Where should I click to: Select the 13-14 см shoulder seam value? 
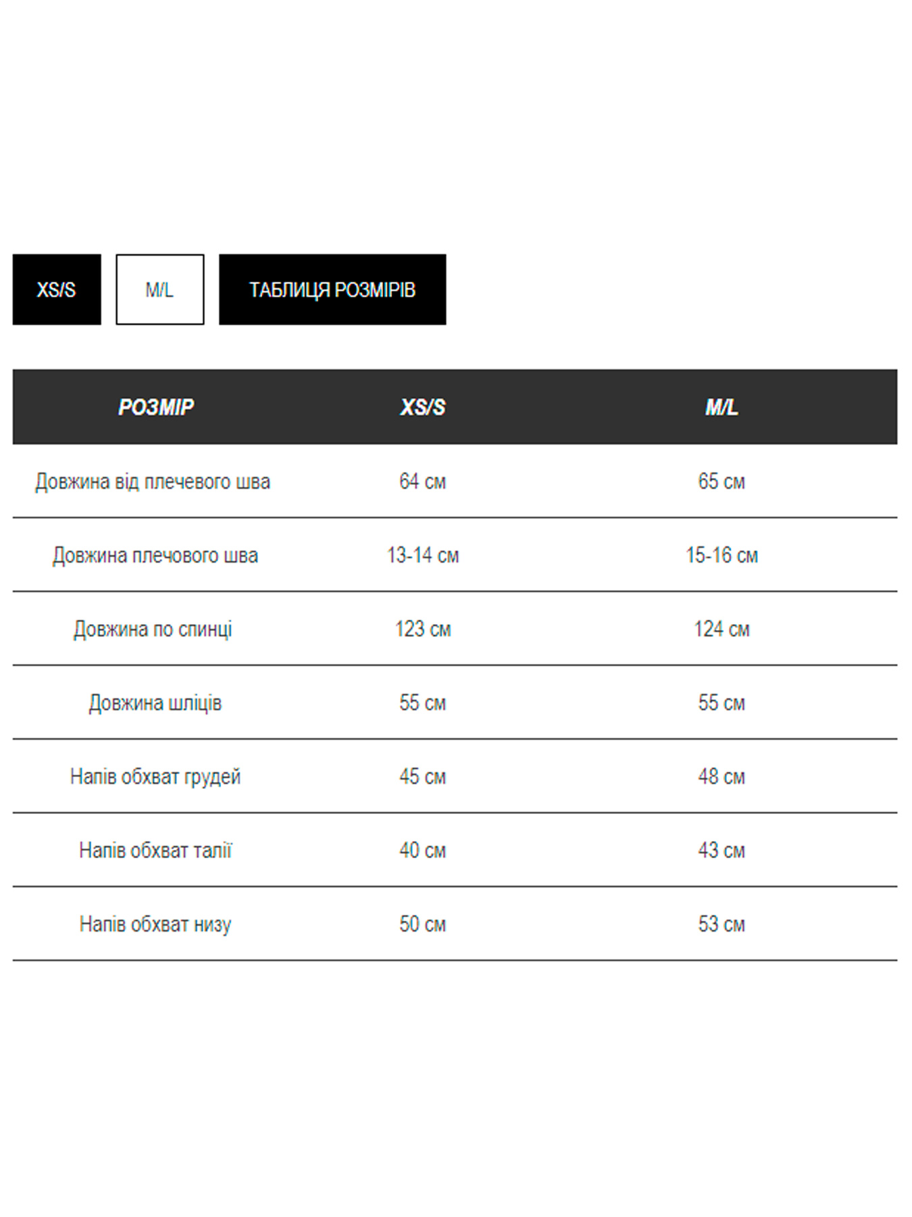423,555
